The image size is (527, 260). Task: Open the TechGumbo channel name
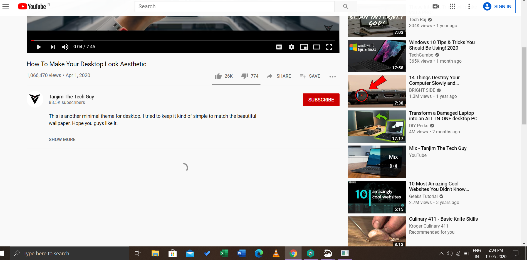point(421,55)
